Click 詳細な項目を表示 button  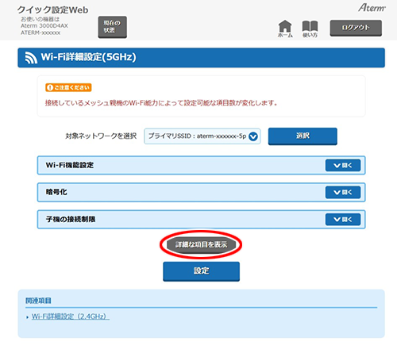click(x=201, y=244)
